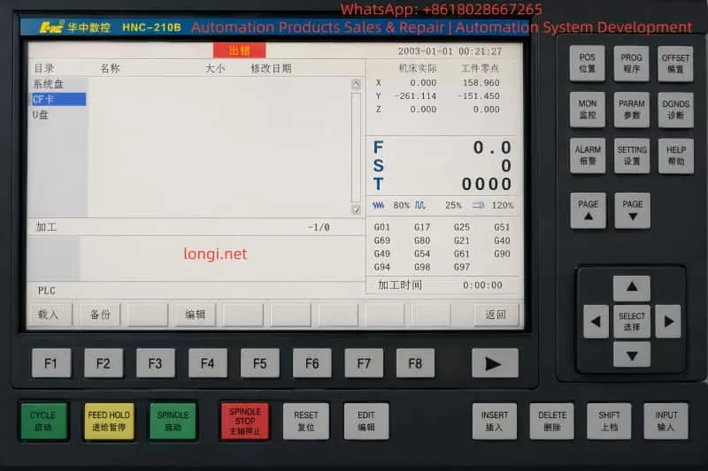Click the G54 modal code
Screen dimensions: 708x471
tap(422, 254)
